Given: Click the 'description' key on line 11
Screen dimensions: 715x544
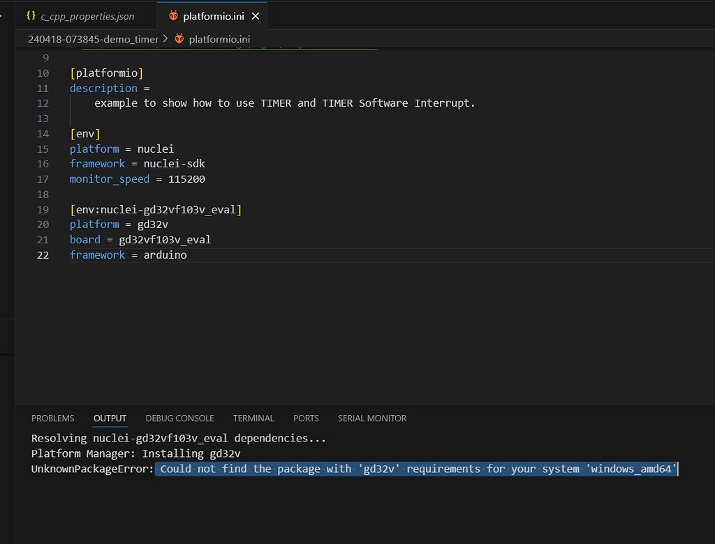Looking at the screenshot, I should [103, 88].
